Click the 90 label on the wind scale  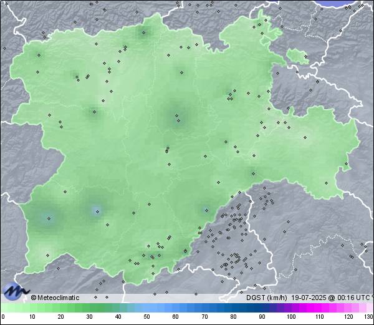point(262,317)
